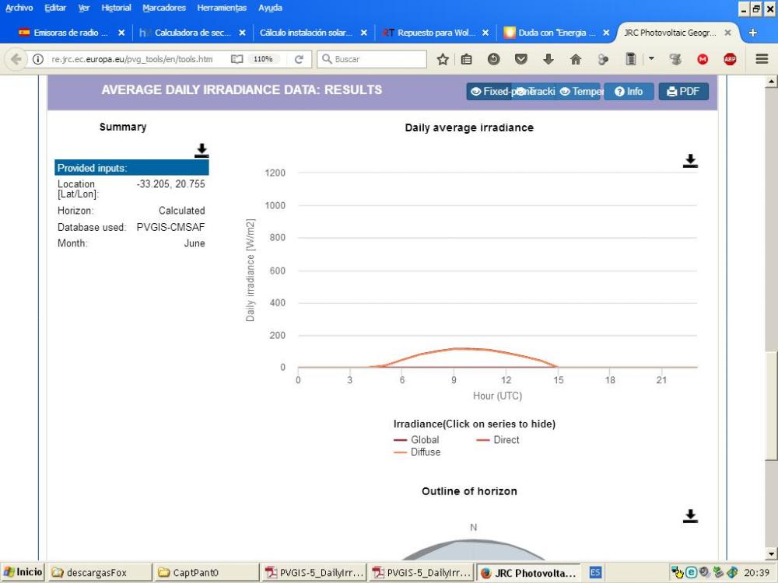Click the June month value
The height and width of the screenshot is (583, 778).
click(x=194, y=243)
